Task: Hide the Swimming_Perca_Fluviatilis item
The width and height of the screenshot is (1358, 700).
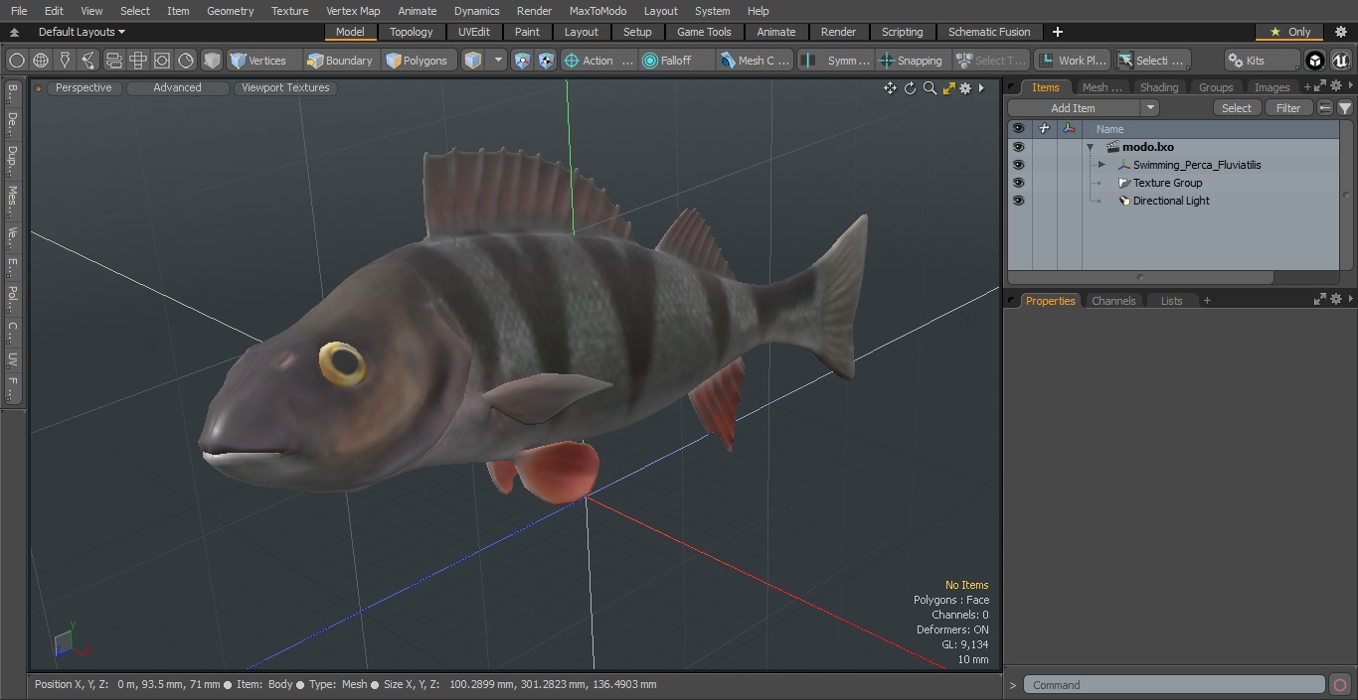Action: [x=1018, y=165]
